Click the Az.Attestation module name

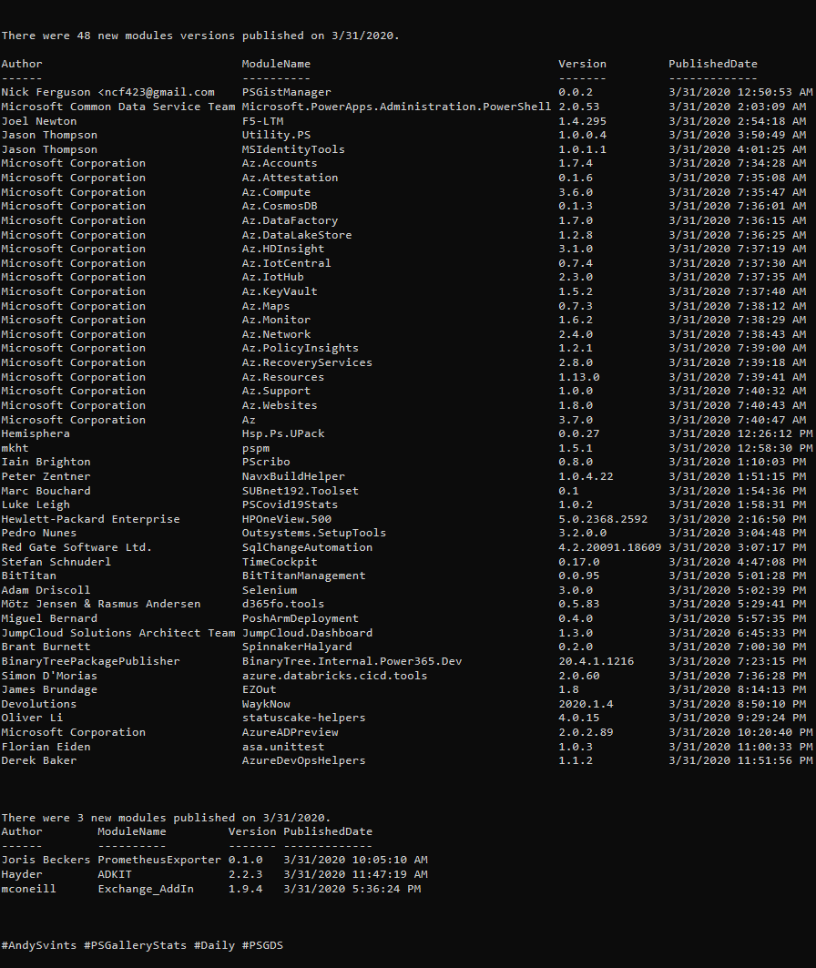[x=291, y=178]
